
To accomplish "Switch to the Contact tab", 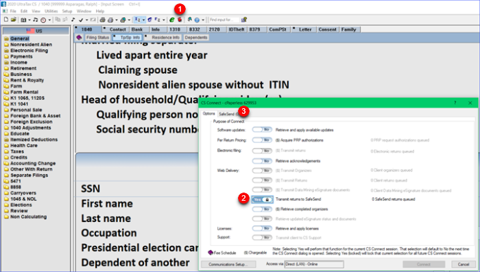I will pos(115,29).
